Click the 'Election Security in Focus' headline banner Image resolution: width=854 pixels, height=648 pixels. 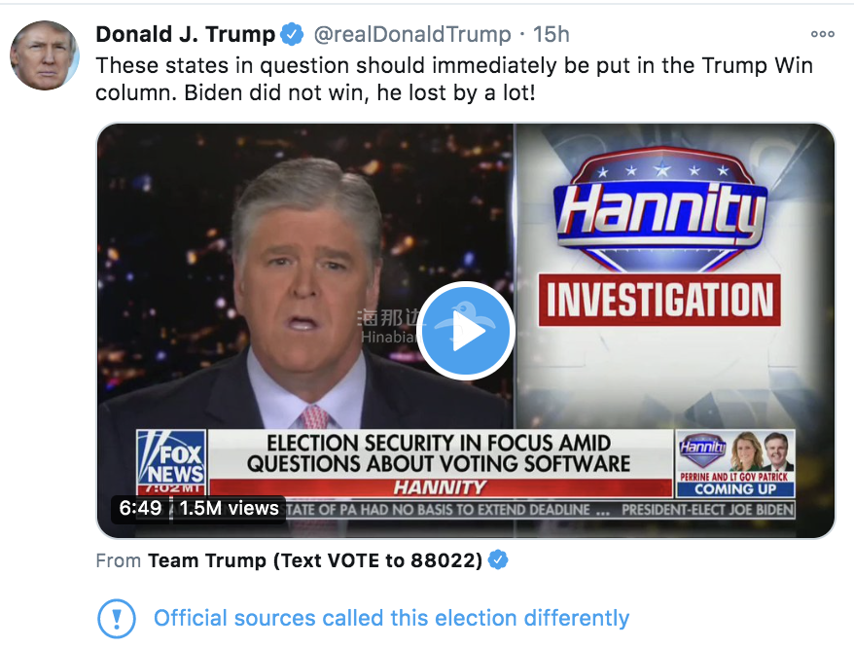[439, 452]
